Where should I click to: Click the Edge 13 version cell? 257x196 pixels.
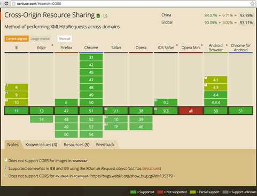pyautogui.click(x=41, y=111)
